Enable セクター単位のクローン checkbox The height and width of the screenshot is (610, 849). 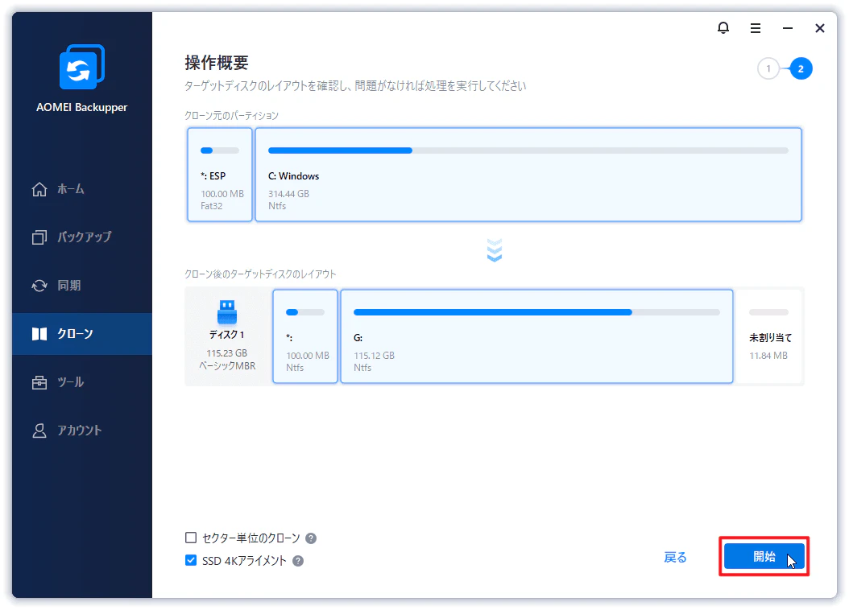[x=191, y=538]
